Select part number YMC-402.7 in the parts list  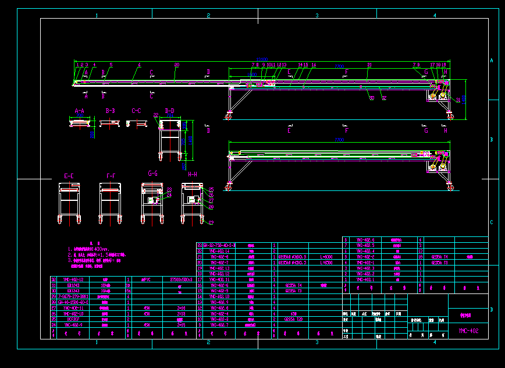[219, 325]
